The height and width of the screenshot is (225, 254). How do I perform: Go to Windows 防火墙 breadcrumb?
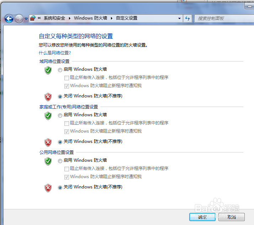click(x=91, y=18)
